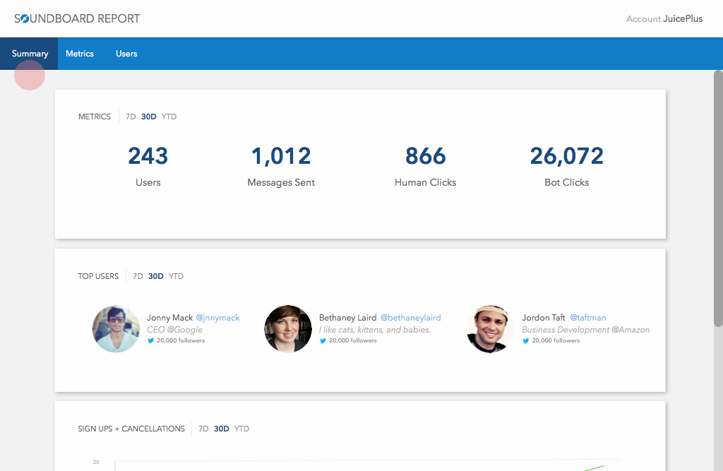Click the 866 Human Clicks metric
This screenshot has width=723, height=471.
[425, 167]
